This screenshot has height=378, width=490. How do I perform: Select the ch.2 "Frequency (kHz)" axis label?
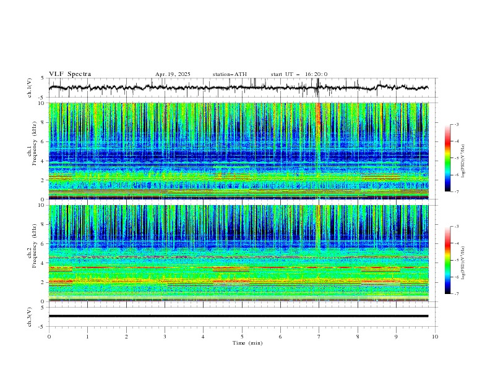click(35, 246)
